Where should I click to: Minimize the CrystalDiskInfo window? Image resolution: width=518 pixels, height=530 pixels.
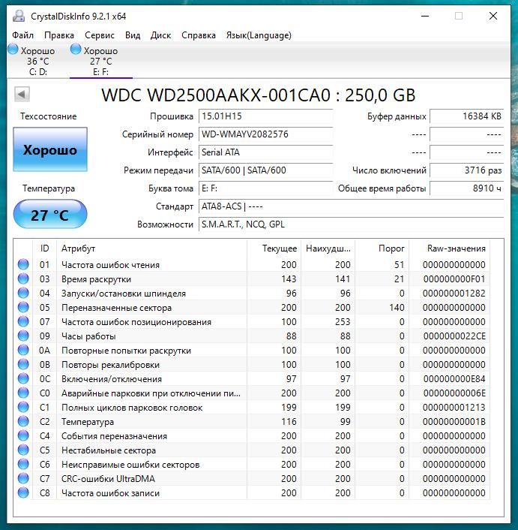click(x=425, y=16)
